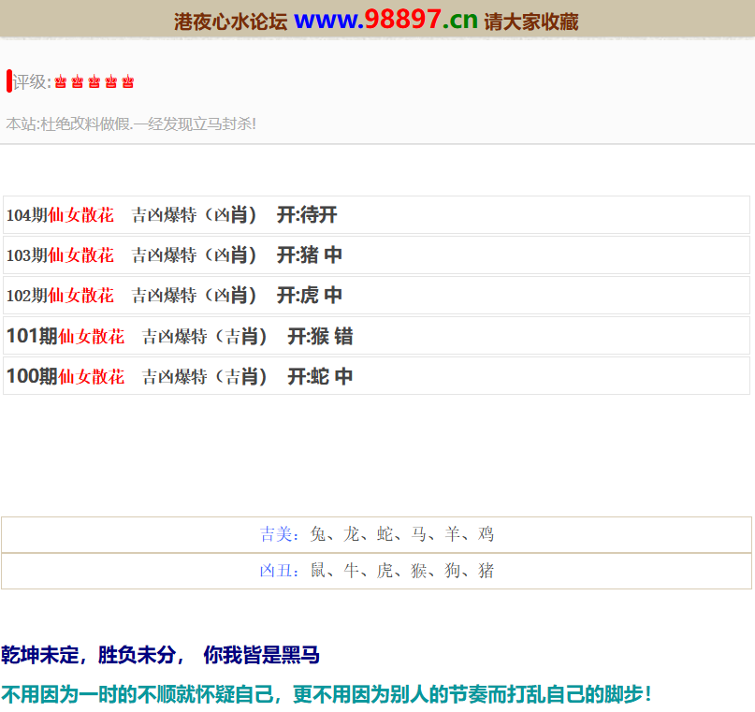
Task: Click the 吉美 zodiac list row
Action: point(376,534)
